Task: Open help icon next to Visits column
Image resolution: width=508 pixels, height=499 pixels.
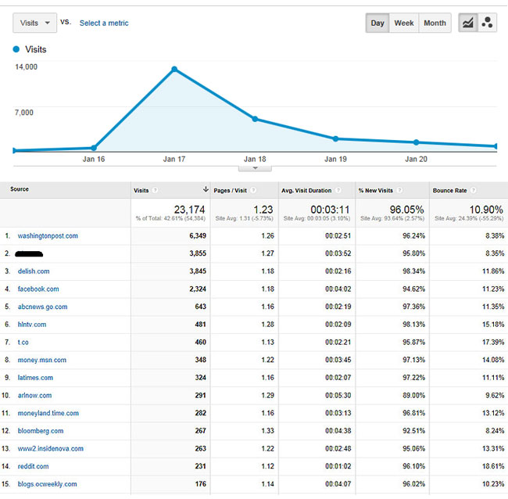Action: (x=156, y=190)
